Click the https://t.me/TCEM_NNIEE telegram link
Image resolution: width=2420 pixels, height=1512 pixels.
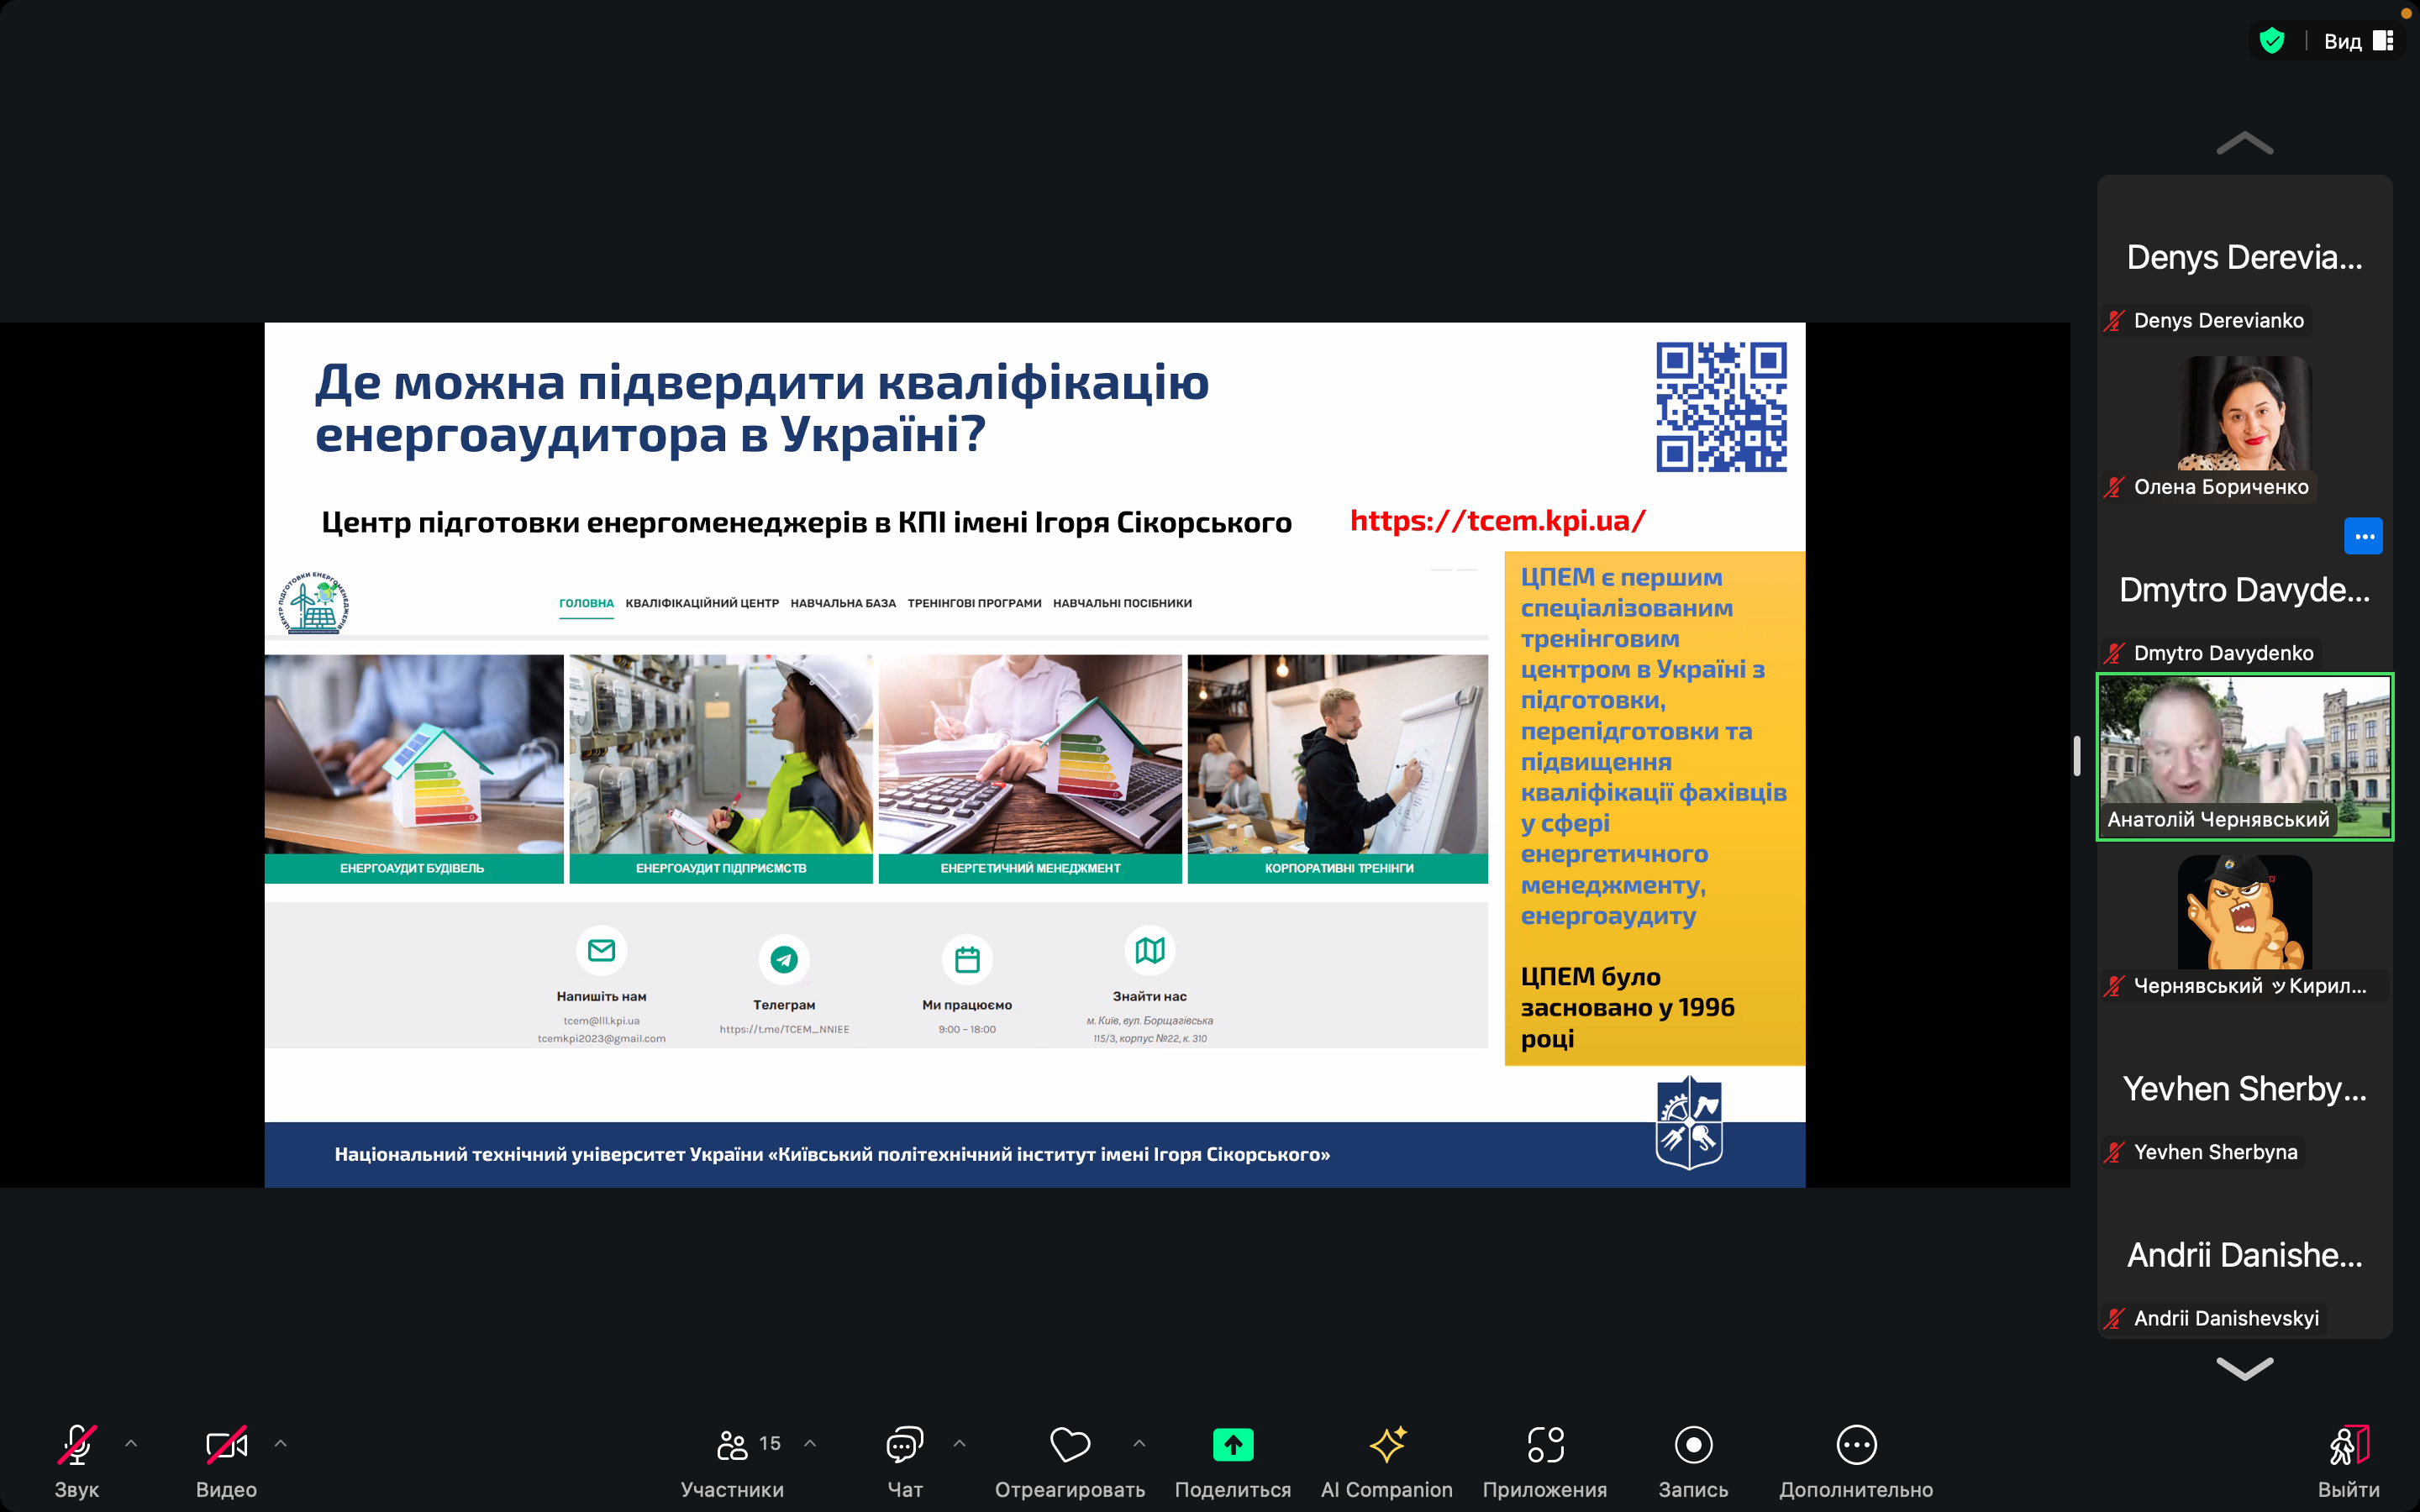784,1029
